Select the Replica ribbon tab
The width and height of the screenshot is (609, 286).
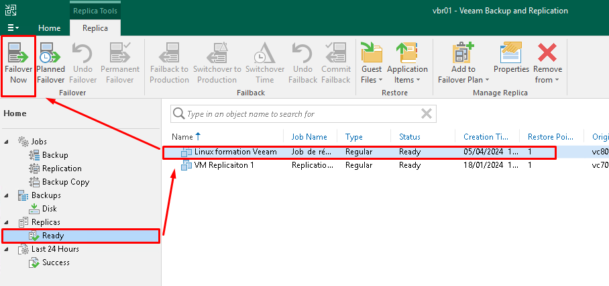point(95,28)
